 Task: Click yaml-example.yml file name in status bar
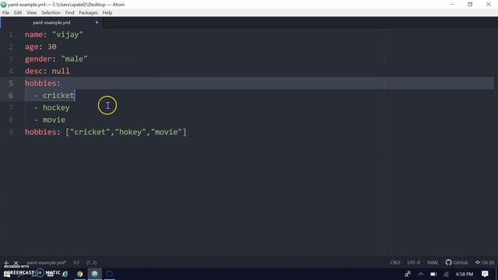(x=47, y=263)
